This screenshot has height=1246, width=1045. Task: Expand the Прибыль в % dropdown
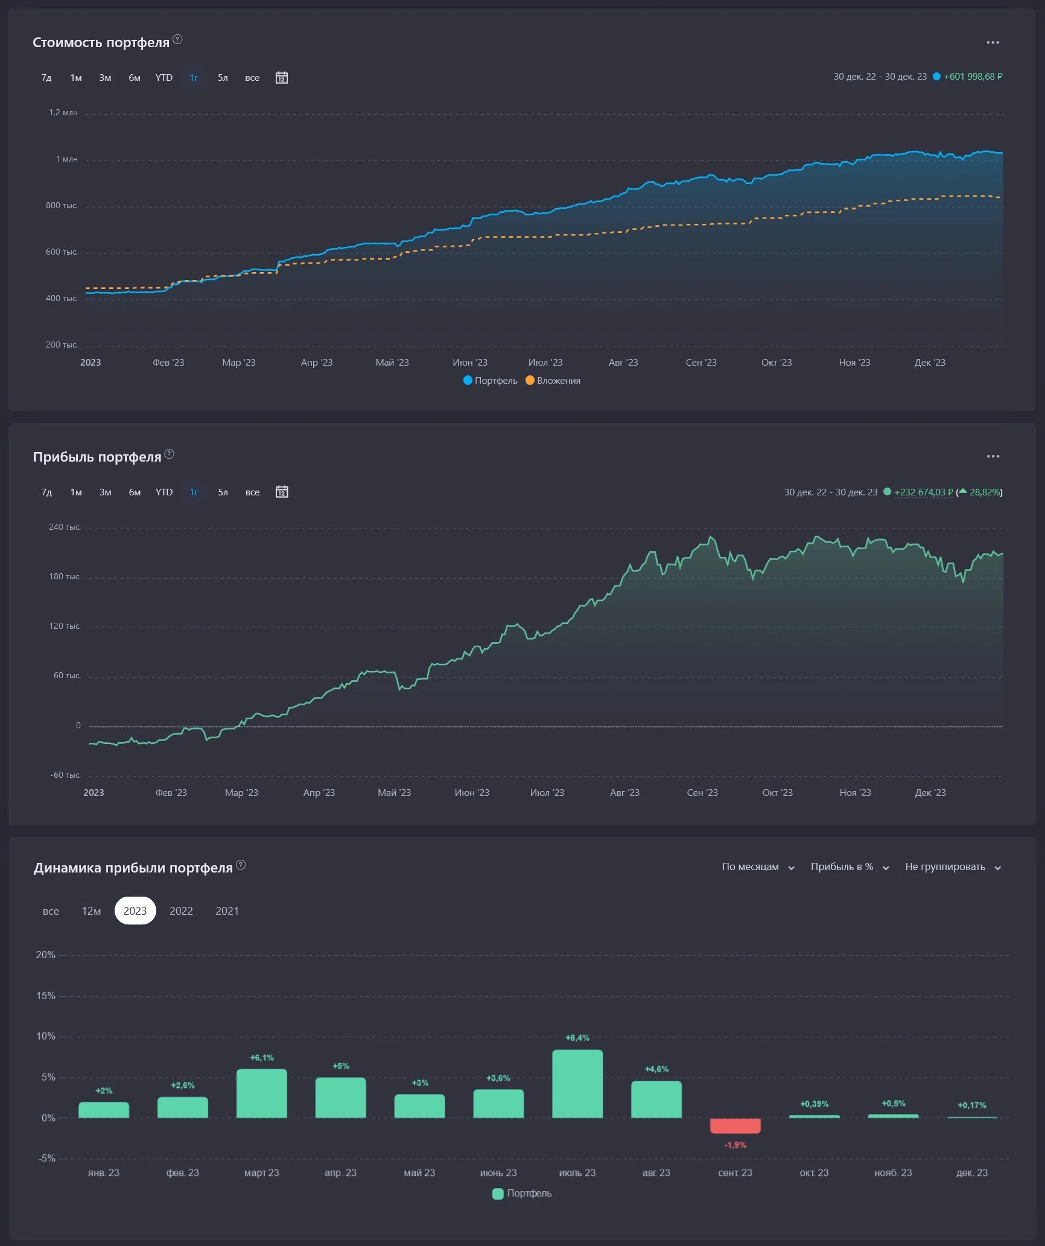coord(850,867)
